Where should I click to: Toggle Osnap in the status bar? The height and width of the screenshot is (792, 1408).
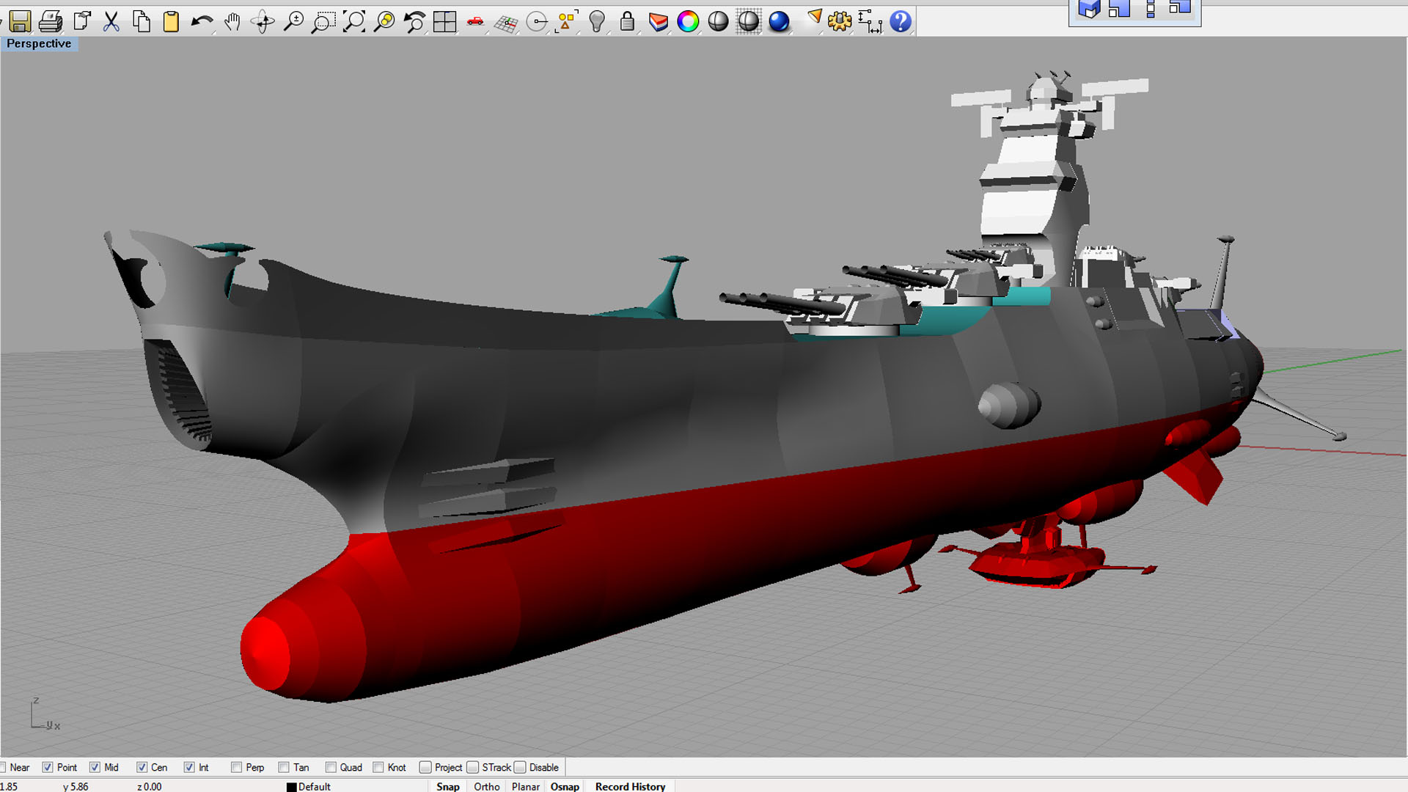click(x=565, y=786)
